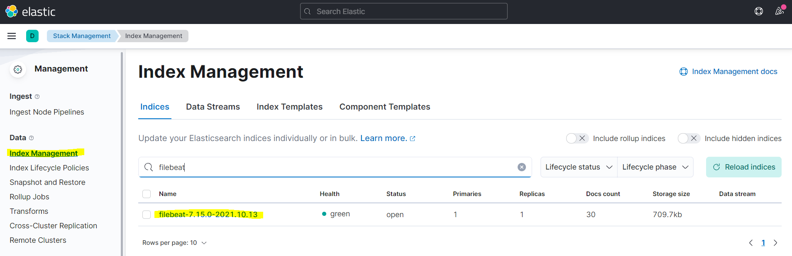Viewport: 792px width, 256px height.
Task: Click the open status cell
Action: click(x=395, y=215)
